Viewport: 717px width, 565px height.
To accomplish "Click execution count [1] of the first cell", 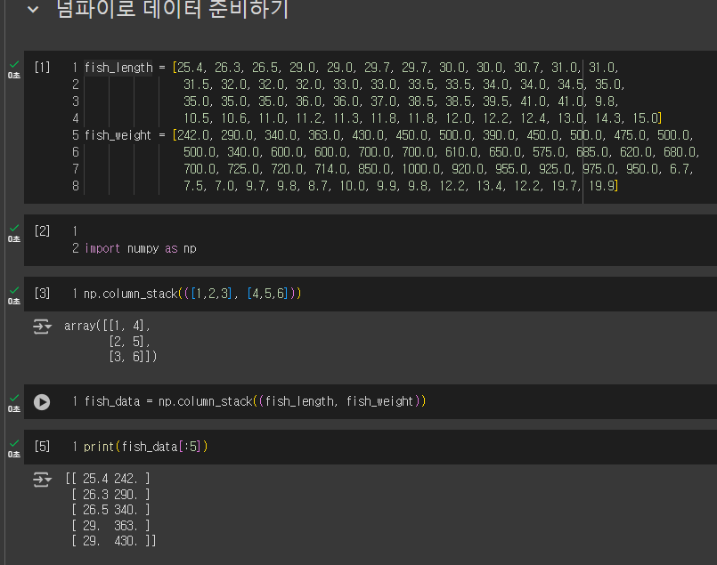I will [x=42, y=68].
